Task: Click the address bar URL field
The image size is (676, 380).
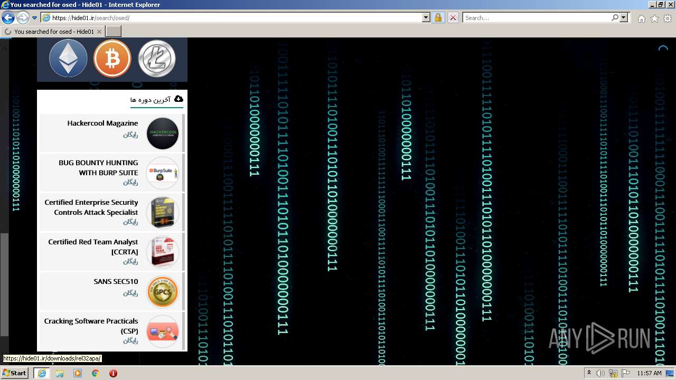Action: click(231, 17)
